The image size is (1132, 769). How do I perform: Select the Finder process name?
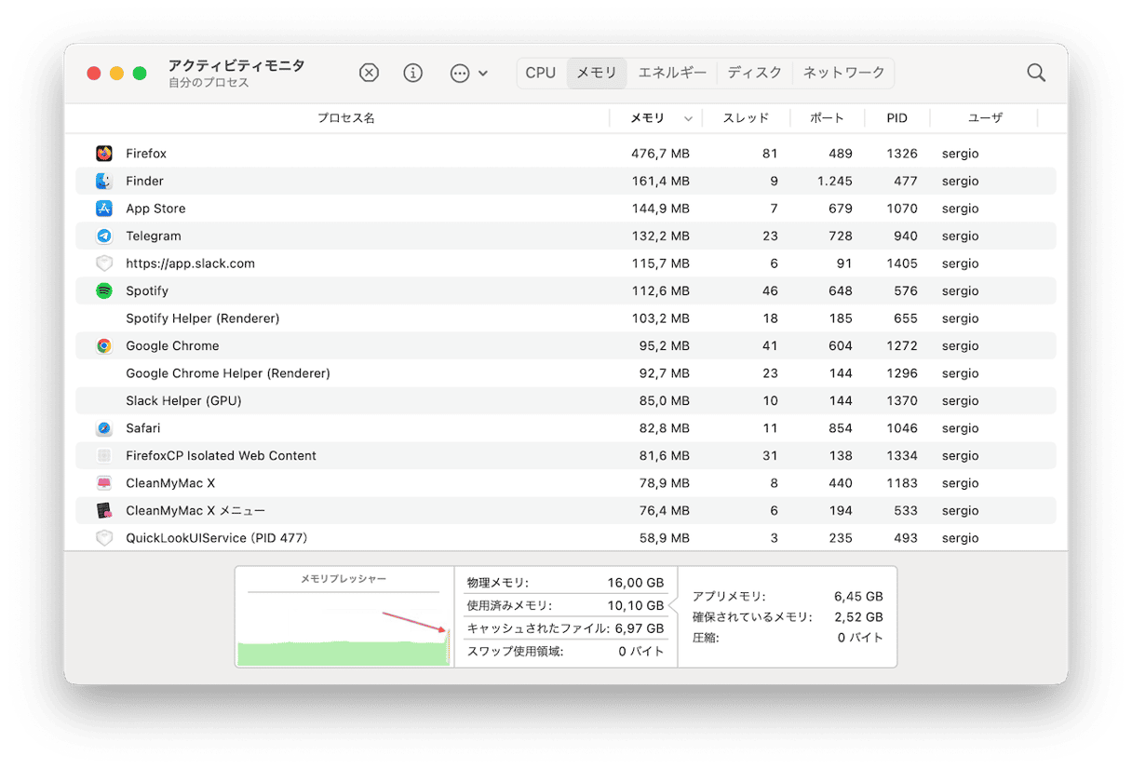tap(144, 181)
